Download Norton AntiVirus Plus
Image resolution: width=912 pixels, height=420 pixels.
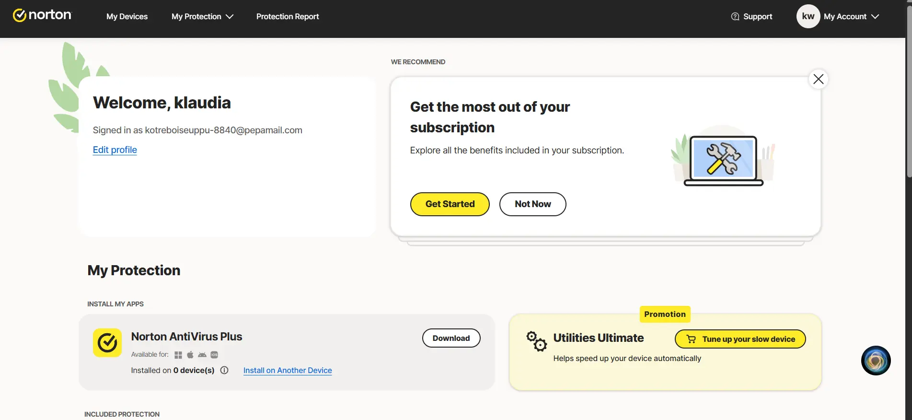pos(451,338)
